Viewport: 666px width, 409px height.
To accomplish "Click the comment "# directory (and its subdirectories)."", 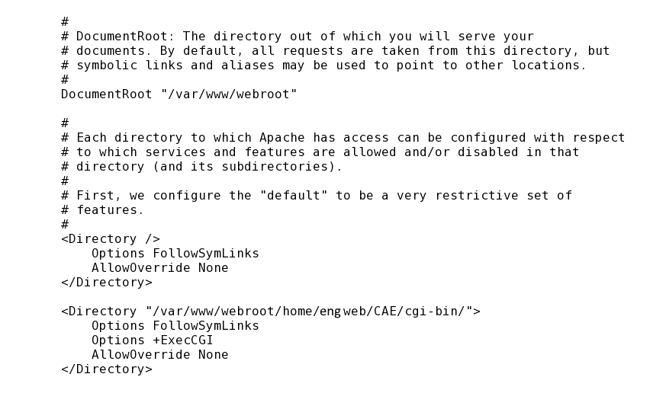I will [x=201, y=166].
